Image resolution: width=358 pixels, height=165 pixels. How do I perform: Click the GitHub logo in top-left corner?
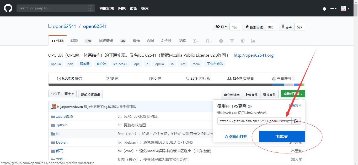pos(8,8)
